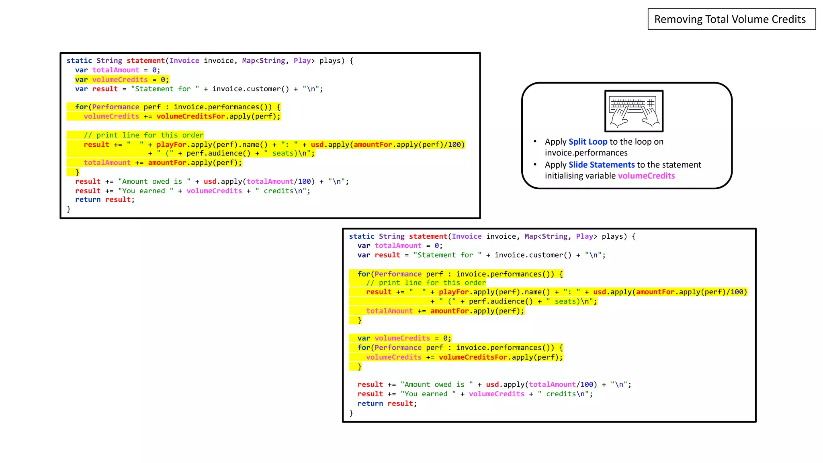Viewport: 823px width, 463px height.
Task: Click 'volumeCreditsFor.apply(perf)' in top code box
Action: click(218, 117)
